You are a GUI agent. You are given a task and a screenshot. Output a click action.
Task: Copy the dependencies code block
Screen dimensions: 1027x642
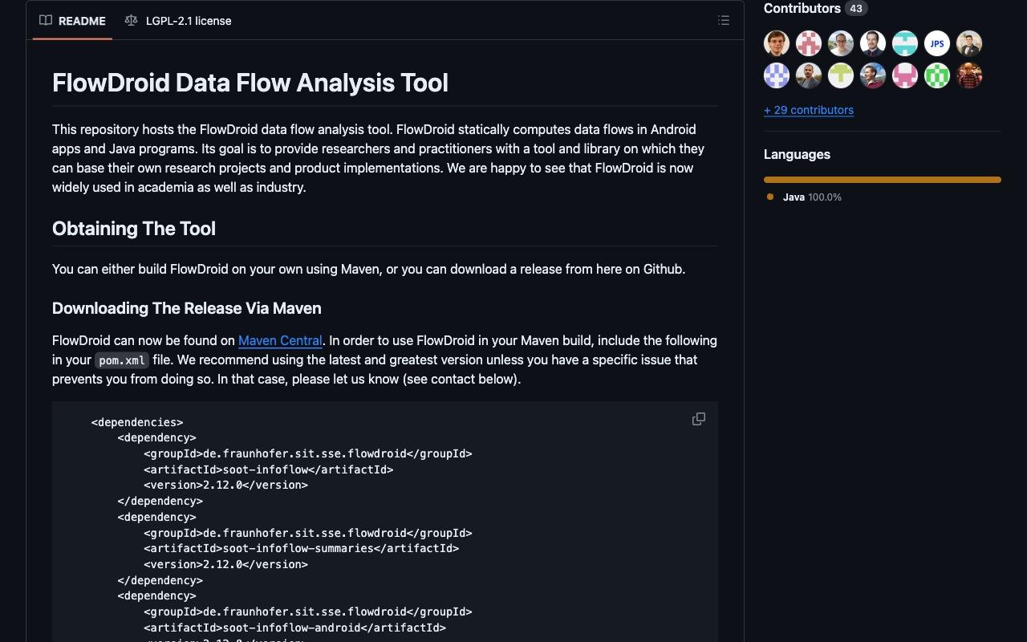(699, 419)
